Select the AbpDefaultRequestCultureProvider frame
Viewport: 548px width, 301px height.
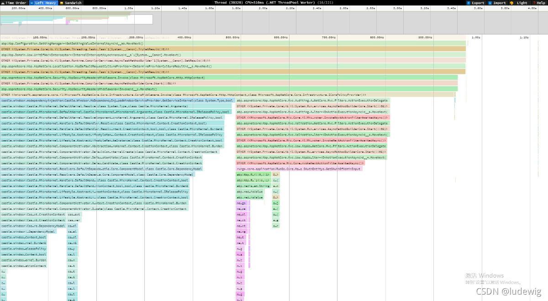click(x=233, y=66)
